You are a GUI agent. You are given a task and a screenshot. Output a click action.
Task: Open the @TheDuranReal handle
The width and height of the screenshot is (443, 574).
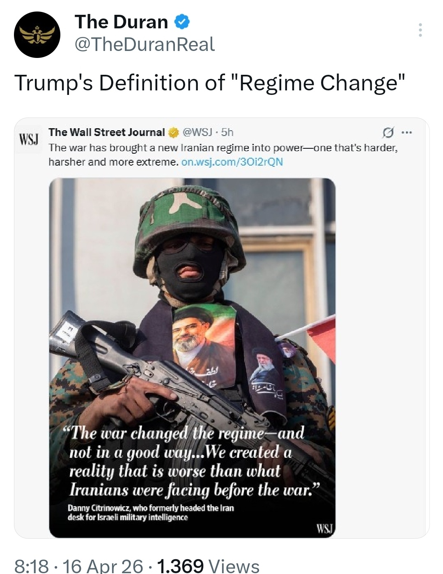point(144,44)
